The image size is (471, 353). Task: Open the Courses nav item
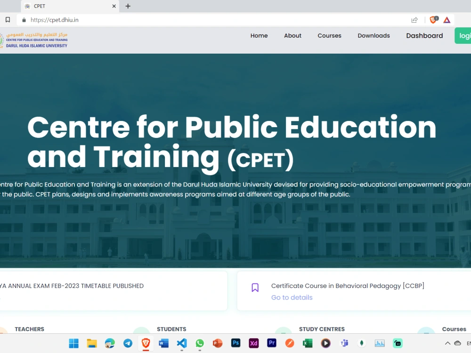tap(330, 35)
